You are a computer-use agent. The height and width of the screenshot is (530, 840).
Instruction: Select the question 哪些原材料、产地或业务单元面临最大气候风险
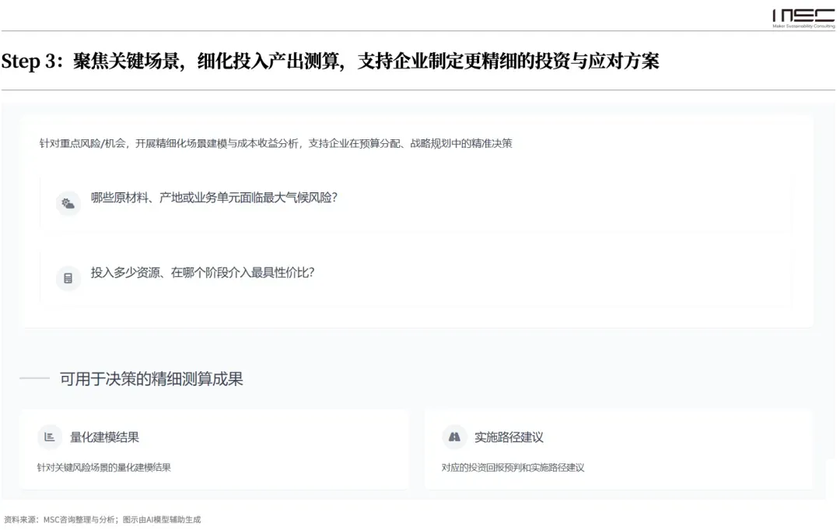[214, 198]
